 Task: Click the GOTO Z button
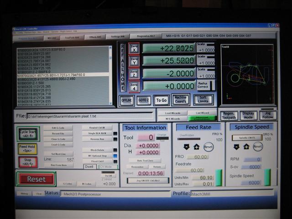point(144,100)
